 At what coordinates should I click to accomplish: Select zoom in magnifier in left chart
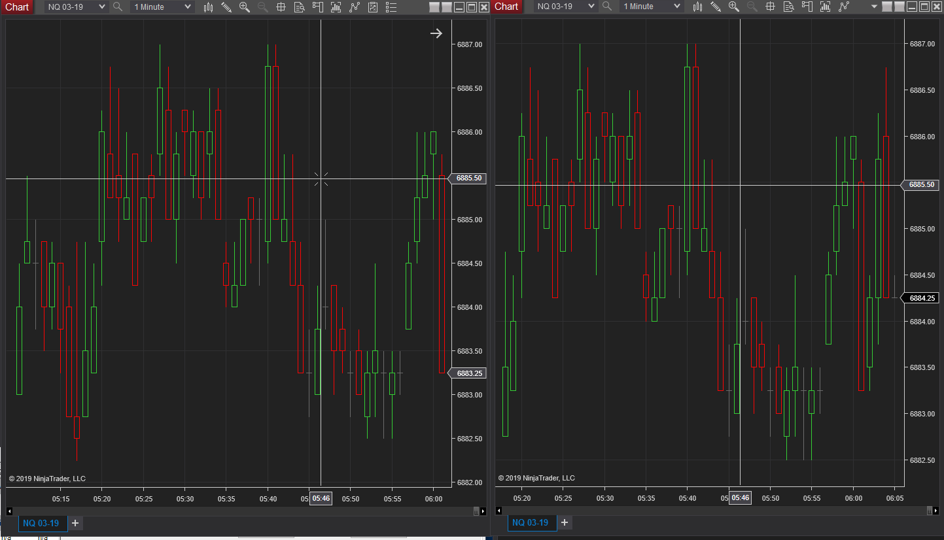245,7
